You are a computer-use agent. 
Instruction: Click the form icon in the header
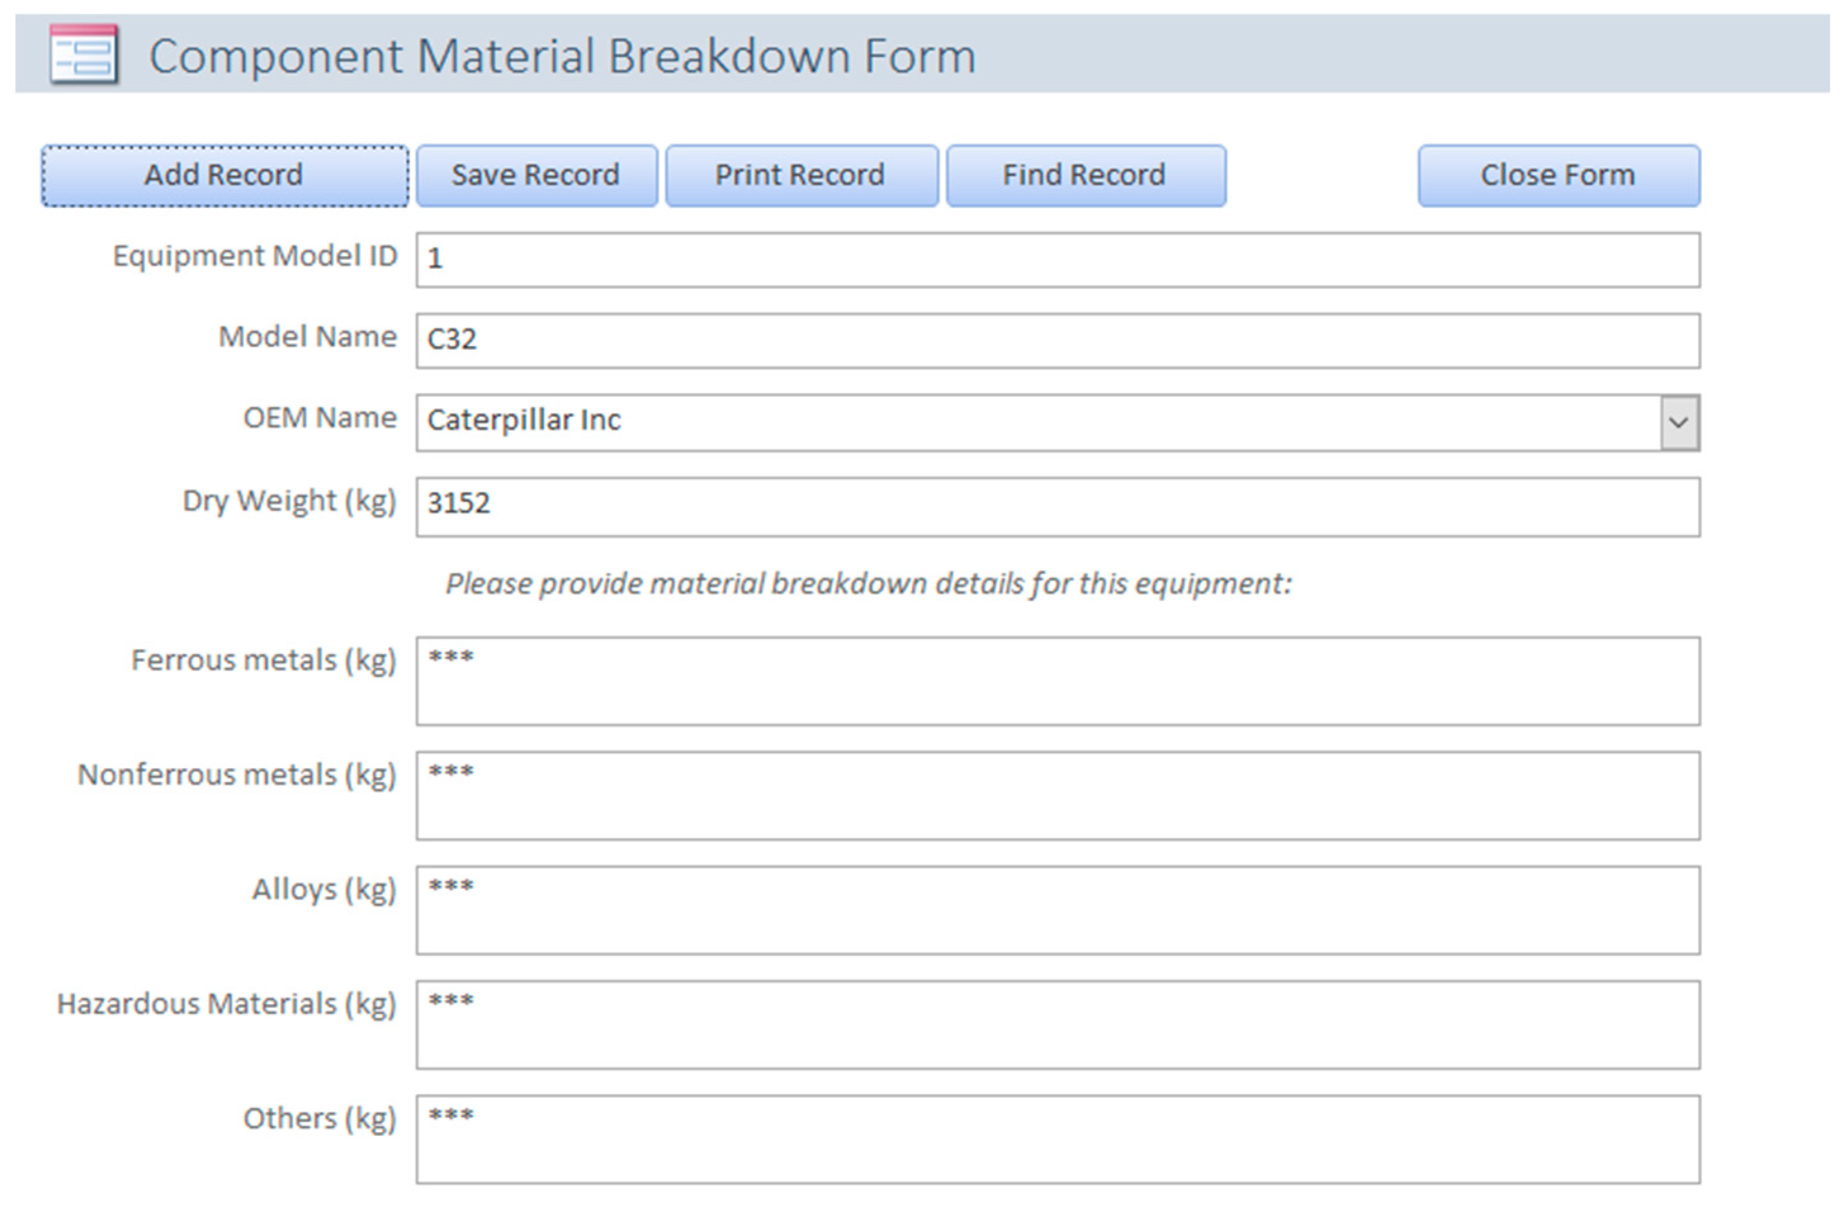(x=84, y=55)
